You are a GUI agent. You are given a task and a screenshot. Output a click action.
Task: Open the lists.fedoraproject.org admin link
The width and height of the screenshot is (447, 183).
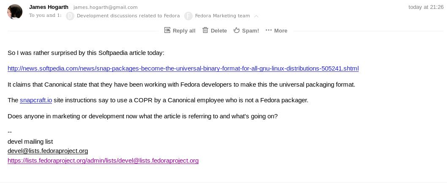103,161
